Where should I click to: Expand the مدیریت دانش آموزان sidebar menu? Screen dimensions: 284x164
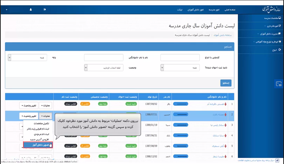click(x=269, y=34)
